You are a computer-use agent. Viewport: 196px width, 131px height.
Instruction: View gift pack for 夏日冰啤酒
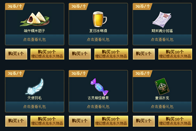point(98,40)
